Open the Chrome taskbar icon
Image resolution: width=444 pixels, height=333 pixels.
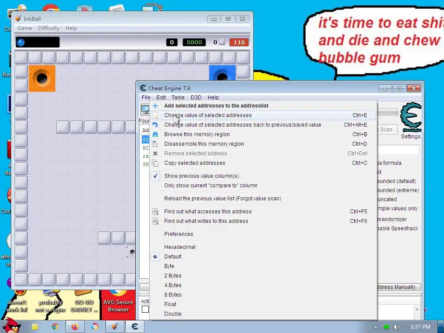[55, 326]
